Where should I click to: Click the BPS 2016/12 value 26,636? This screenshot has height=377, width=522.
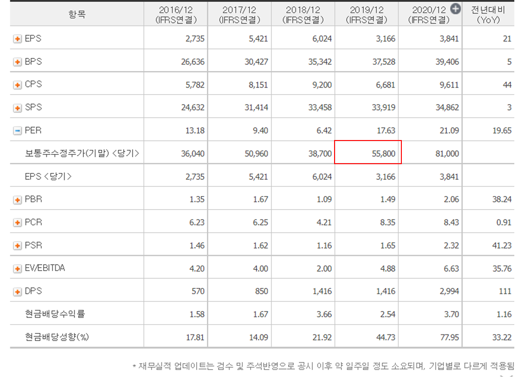tap(193, 62)
